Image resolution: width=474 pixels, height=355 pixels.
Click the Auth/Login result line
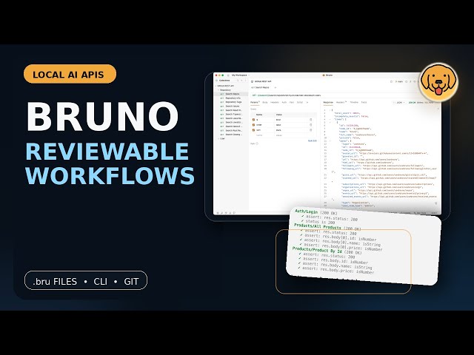coord(316,212)
